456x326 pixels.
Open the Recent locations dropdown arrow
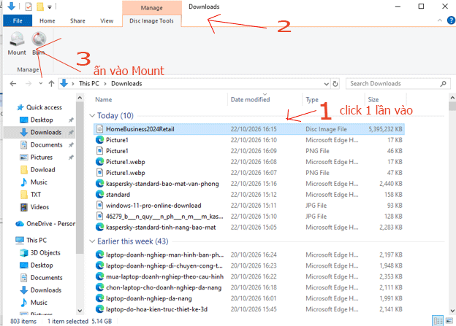(x=41, y=84)
